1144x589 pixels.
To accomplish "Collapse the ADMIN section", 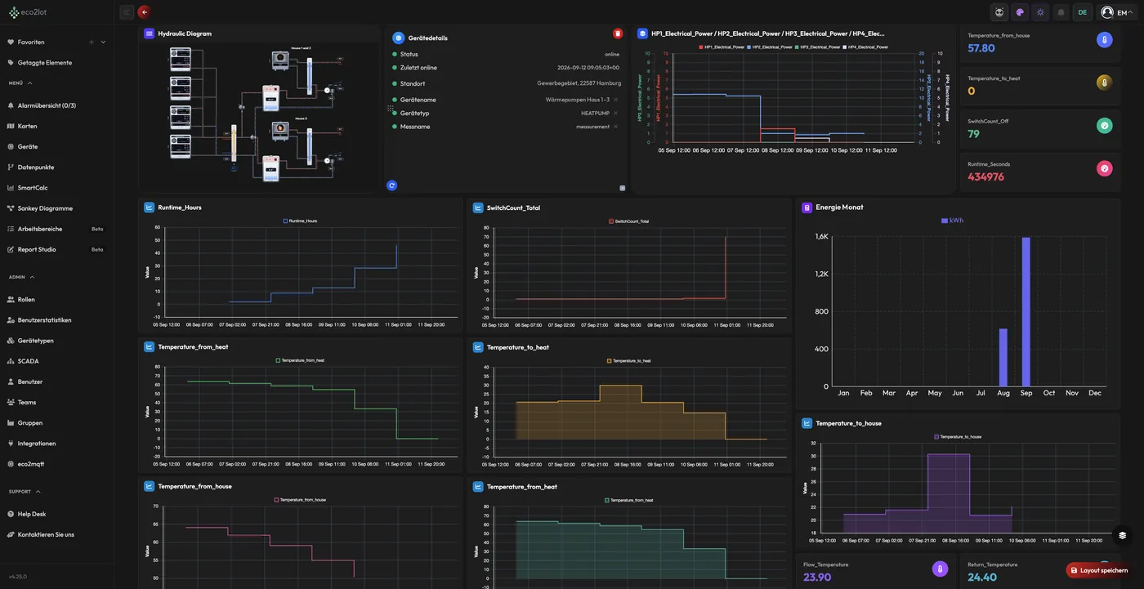I will [21, 277].
